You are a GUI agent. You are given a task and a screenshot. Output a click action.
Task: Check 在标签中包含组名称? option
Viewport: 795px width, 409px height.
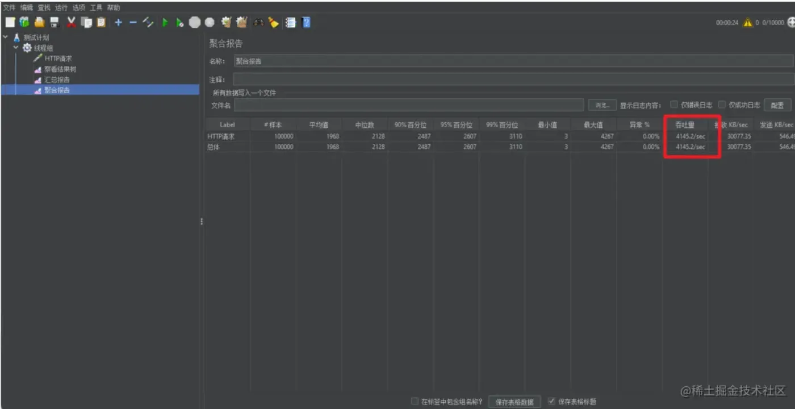tap(415, 401)
